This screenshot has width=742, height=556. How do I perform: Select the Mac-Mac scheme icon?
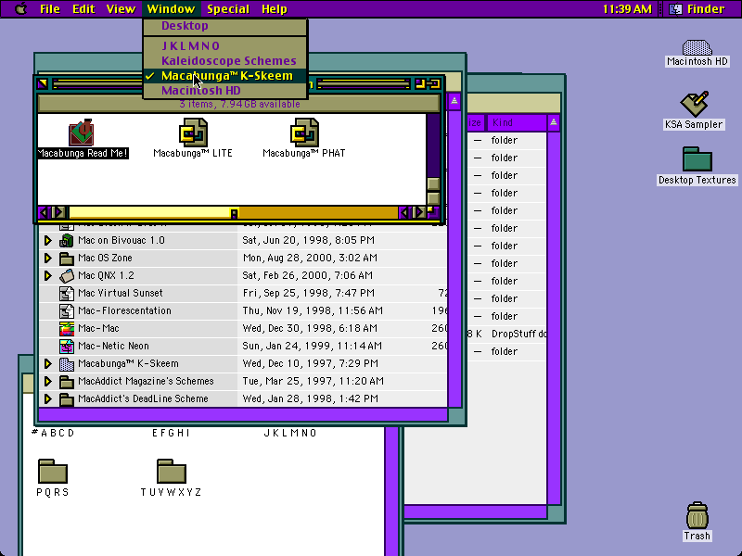click(x=66, y=329)
